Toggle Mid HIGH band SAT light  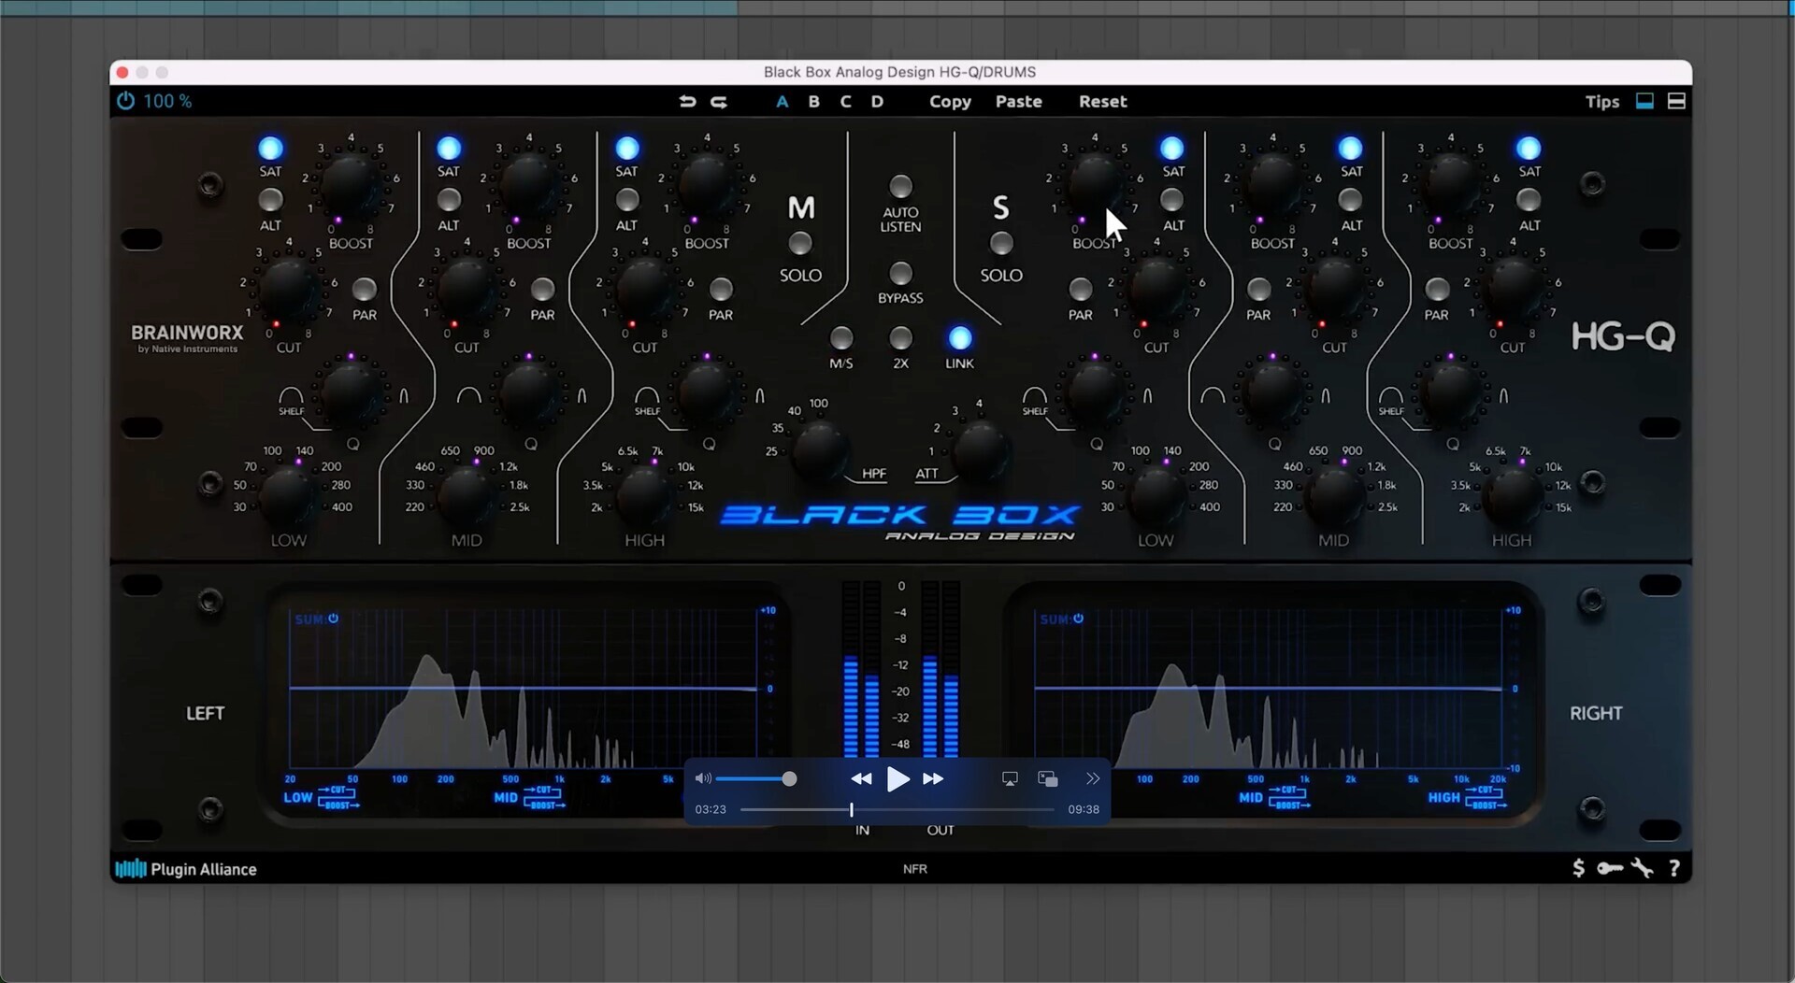tap(627, 149)
